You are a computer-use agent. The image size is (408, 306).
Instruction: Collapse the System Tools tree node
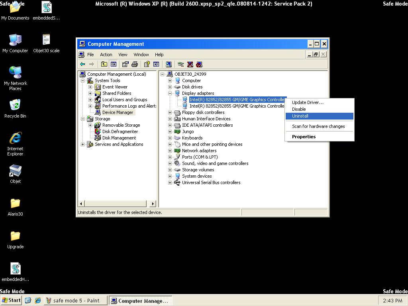tap(83, 80)
